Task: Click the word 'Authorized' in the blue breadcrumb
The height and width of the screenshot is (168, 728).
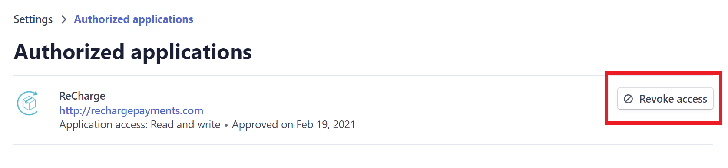Action: (x=102, y=19)
